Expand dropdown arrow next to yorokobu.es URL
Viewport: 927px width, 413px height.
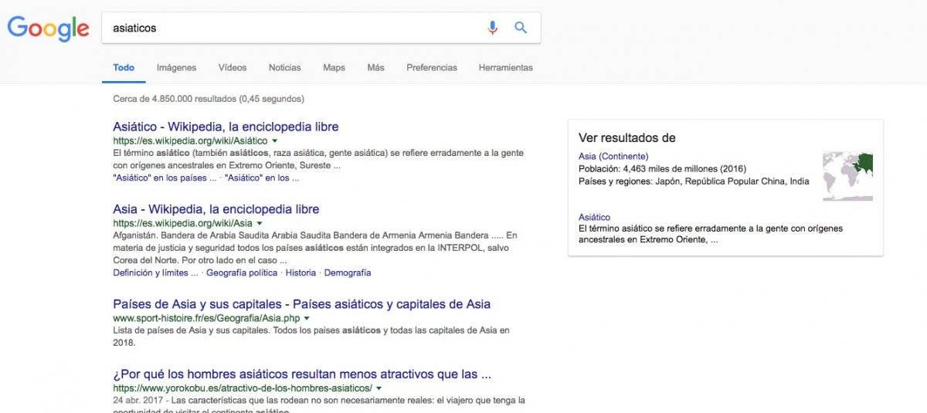click(379, 388)
